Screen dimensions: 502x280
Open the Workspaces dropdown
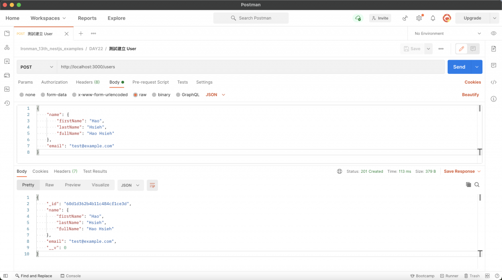tap(49, 18)
